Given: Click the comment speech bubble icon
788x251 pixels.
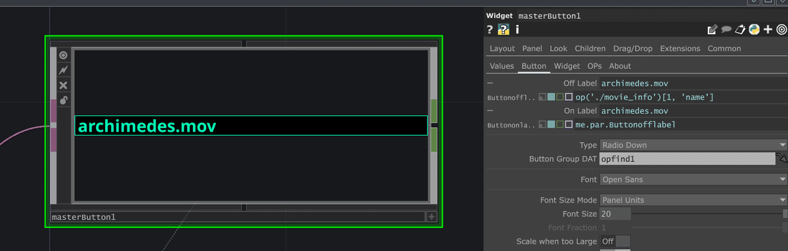Looking at the screenshot, I should 726,29.
